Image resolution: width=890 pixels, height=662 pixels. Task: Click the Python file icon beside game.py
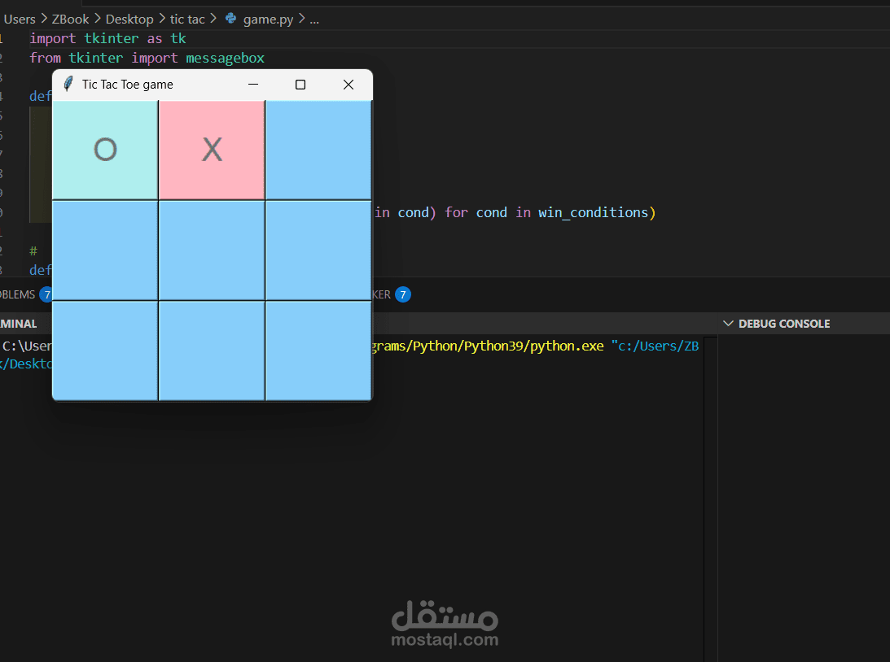point(231,18)
